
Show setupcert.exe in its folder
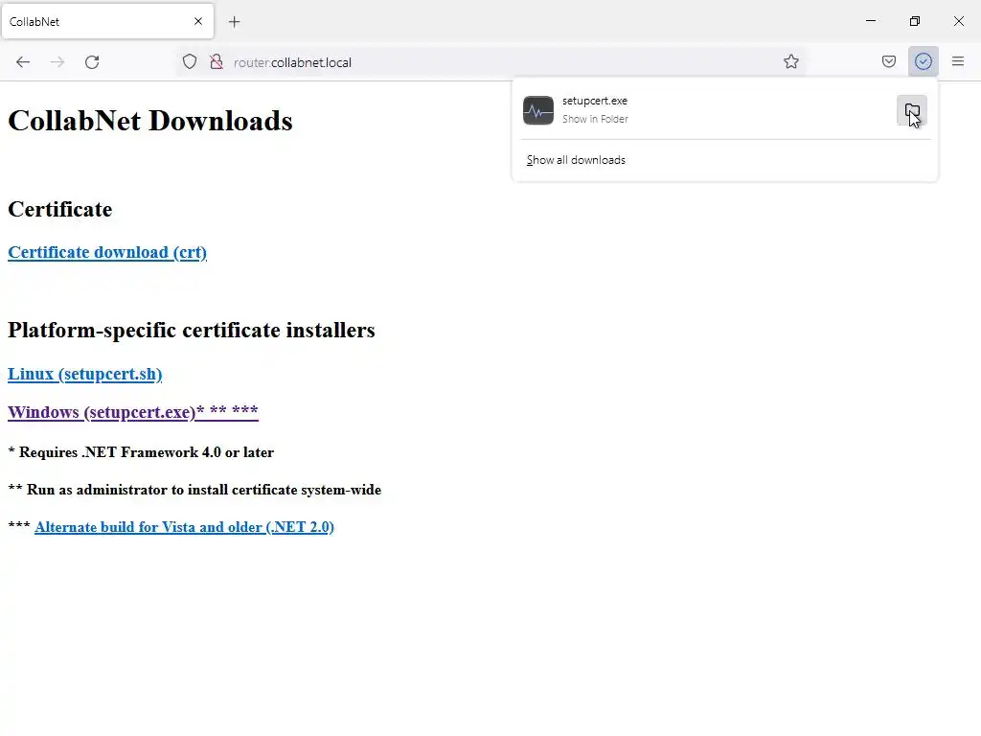(912, 111)
